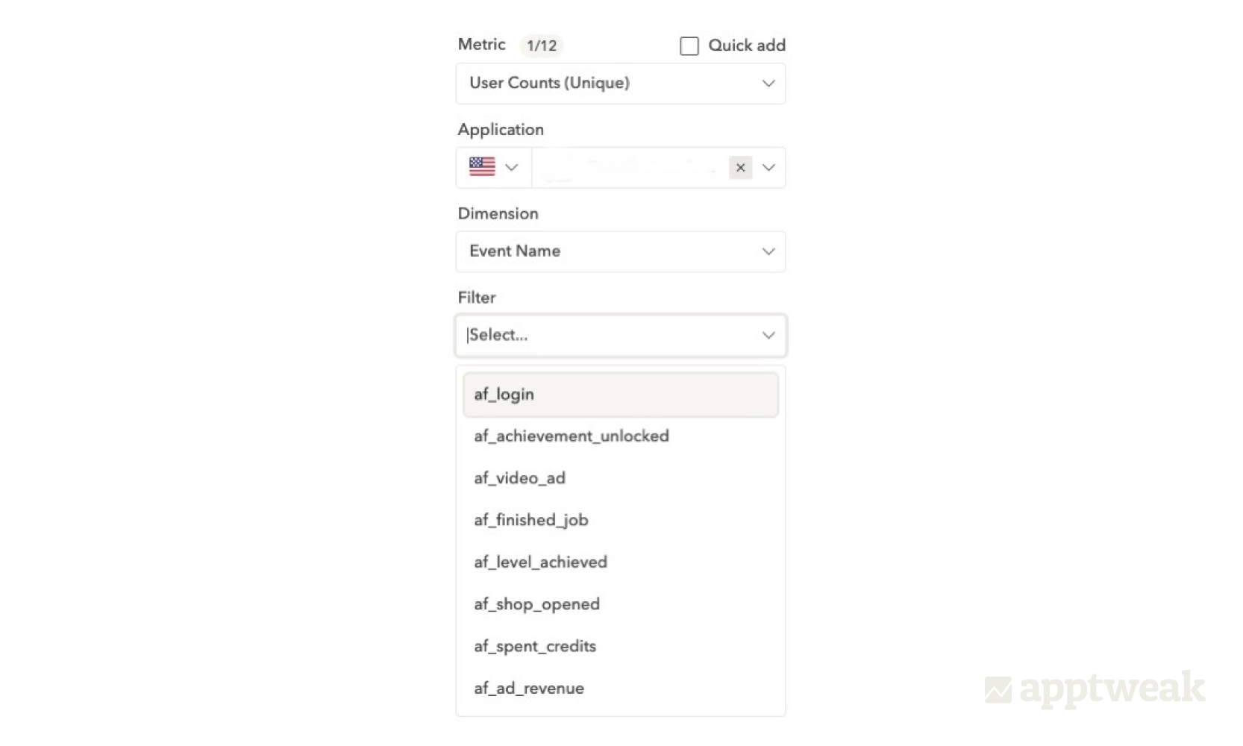Open the User Counts (Unique) metric dropdown
This screenshot has width=1243, height=746.
pyautogui.click(x=619, y=84)
